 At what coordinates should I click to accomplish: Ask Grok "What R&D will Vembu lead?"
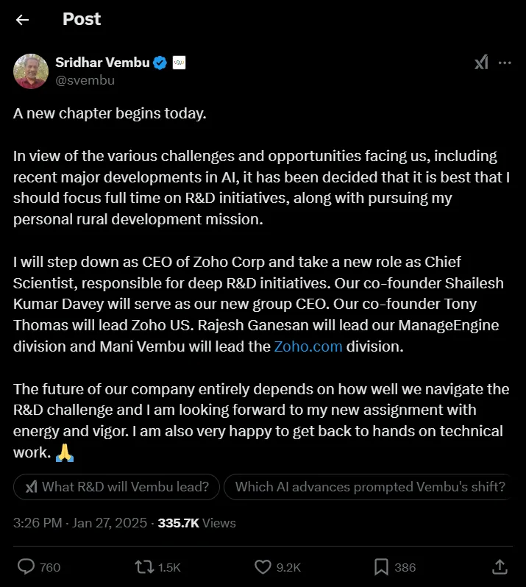click(x=116, y=487)
